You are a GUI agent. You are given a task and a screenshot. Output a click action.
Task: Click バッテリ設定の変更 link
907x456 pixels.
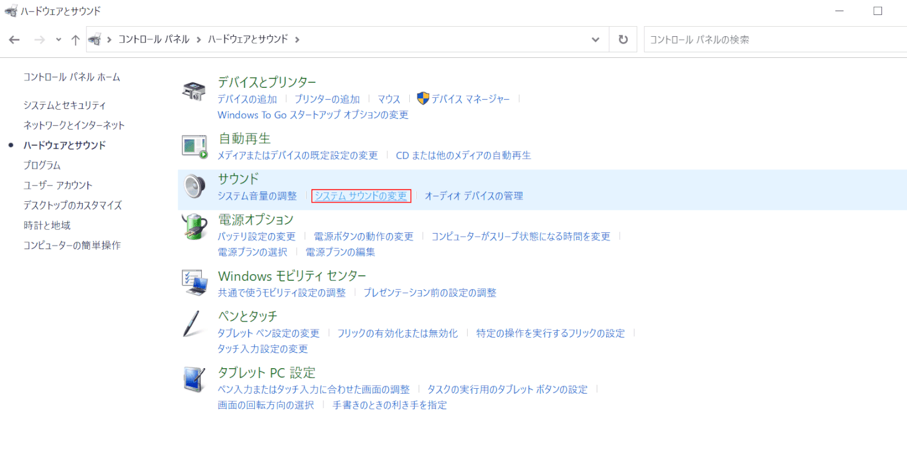257,236
